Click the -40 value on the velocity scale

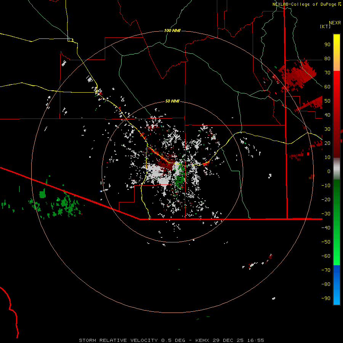pyautogui.click(x=326, y=228)
